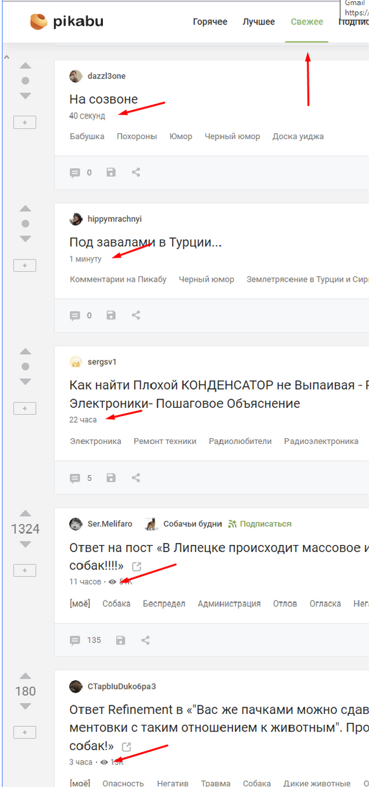The width and height of the screenshot is (369, 787).
Task: Open the Pikabu logo home link
Action: (67, 21)
